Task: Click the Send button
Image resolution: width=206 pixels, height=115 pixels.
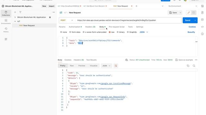Action: (188, 20)
